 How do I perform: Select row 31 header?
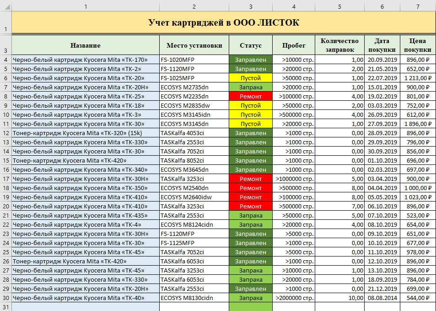5,307
